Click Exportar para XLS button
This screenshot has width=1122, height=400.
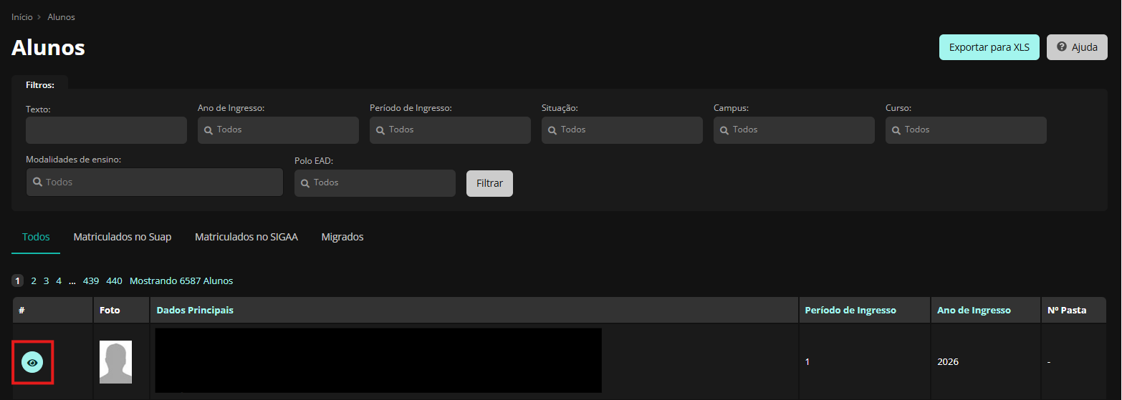click(989, 47)
